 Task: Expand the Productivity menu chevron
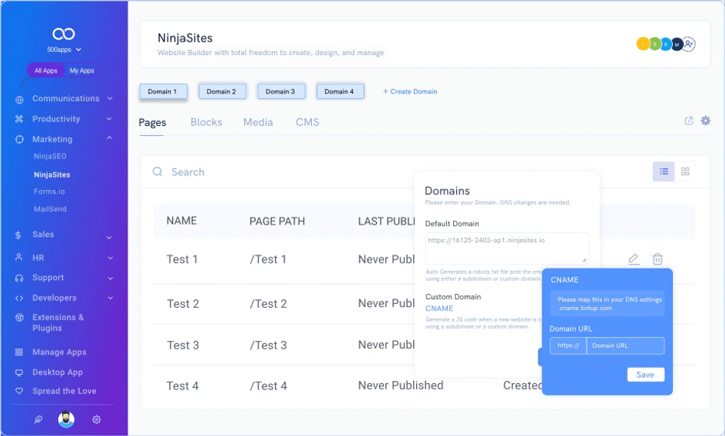click(109, 119)
